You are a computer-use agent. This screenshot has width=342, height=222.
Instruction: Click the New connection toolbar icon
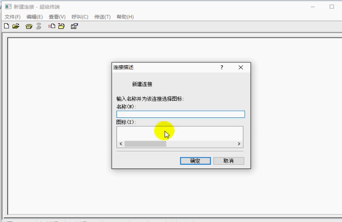click(7, 26)
